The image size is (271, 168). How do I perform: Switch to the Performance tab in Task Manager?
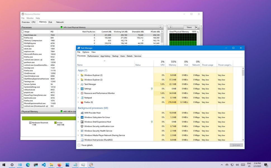pyautogui.click(x=93, y=56)
